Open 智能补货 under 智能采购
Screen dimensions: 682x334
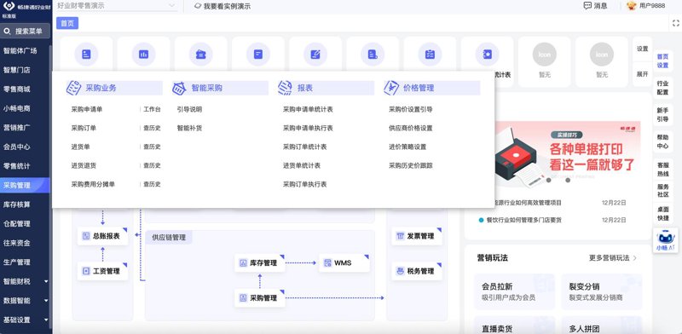[x=189, y=129]
